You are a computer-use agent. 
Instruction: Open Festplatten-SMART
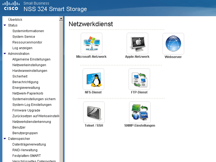26,156
